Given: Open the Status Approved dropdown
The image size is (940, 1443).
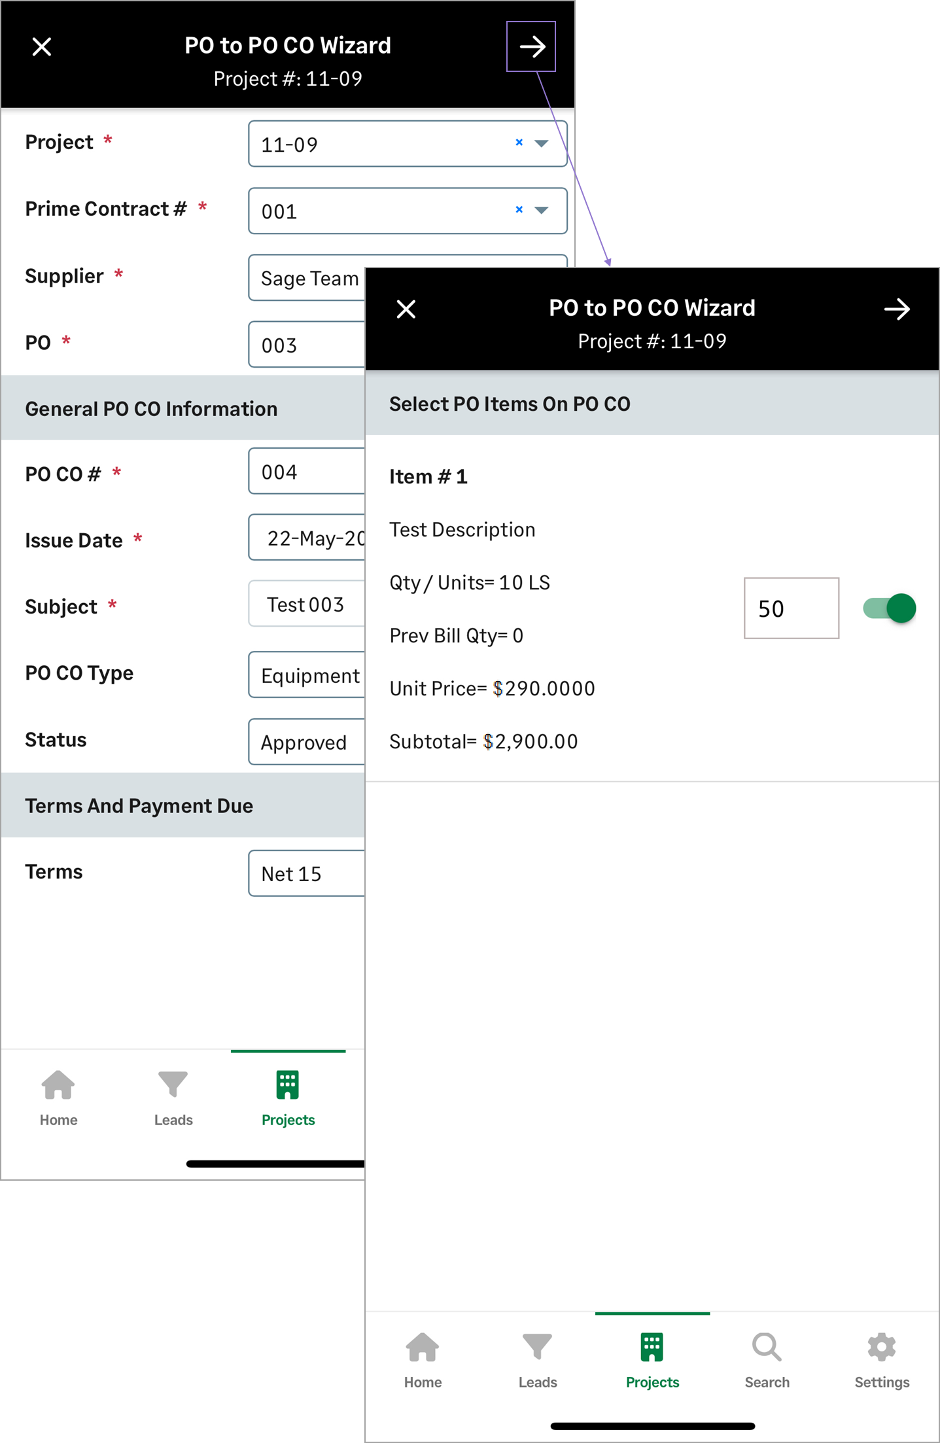Looking at the screenshot, I should [307, 742].
